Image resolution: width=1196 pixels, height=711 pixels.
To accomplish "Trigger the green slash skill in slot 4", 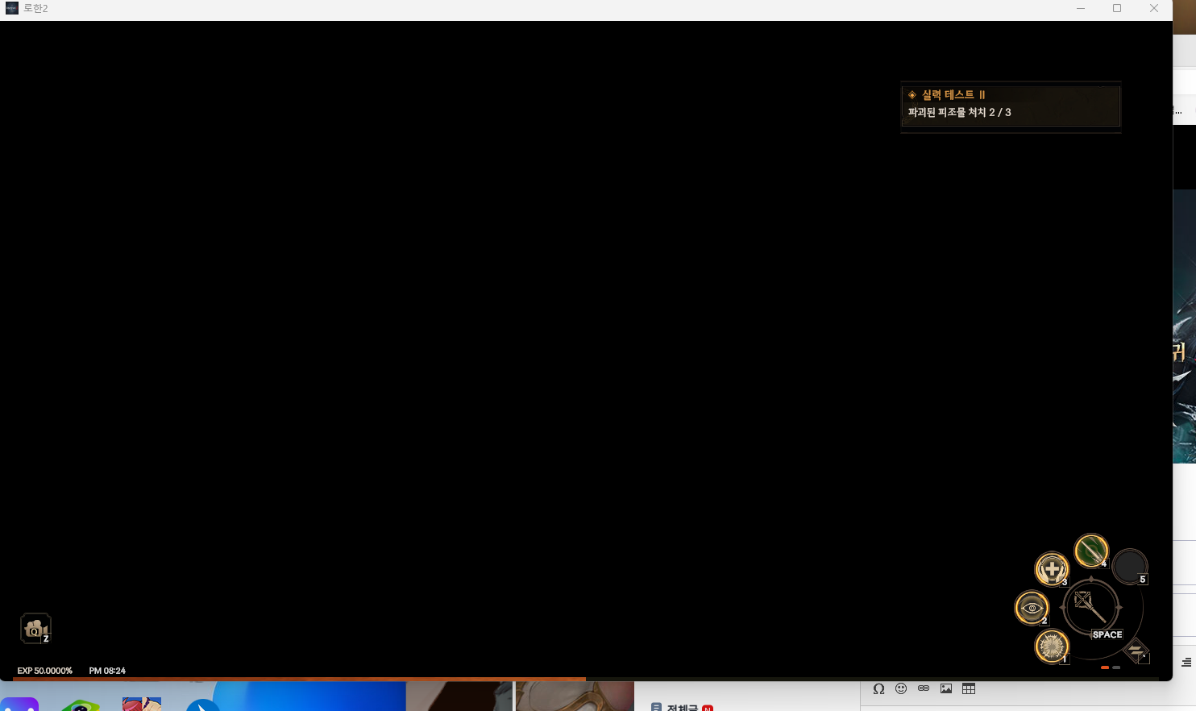I will coord(1091,551).
